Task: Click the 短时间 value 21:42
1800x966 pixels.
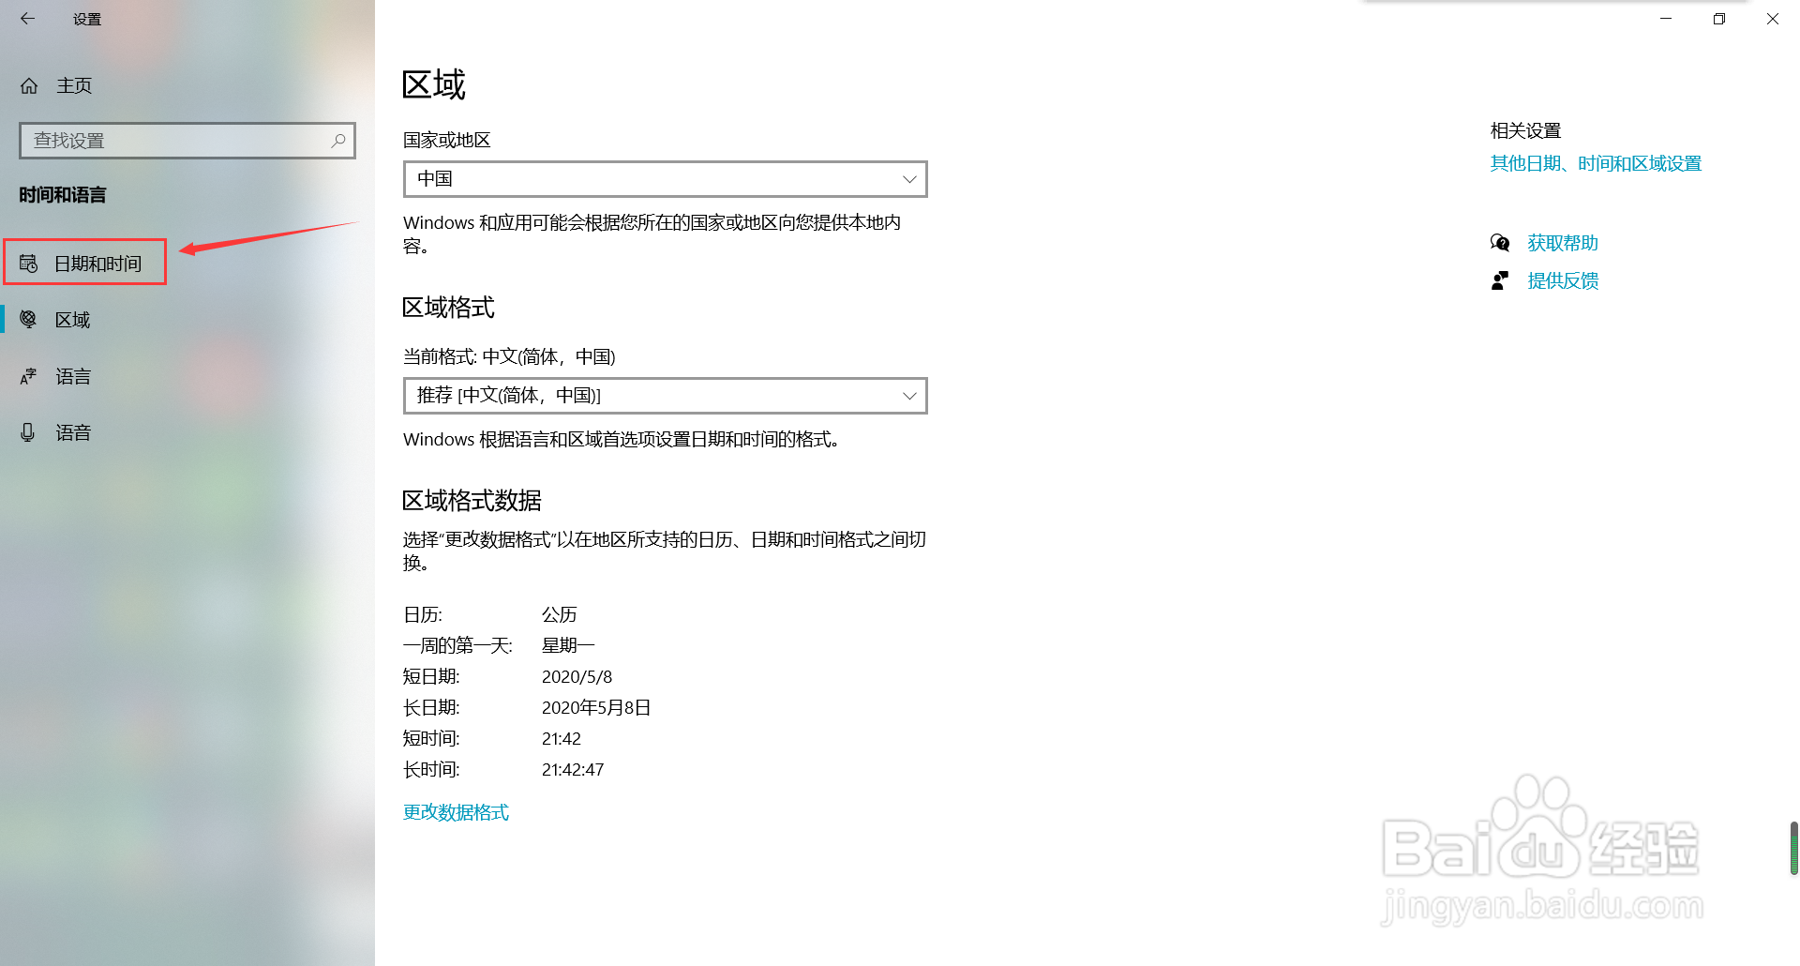Action: pos(562,739)
